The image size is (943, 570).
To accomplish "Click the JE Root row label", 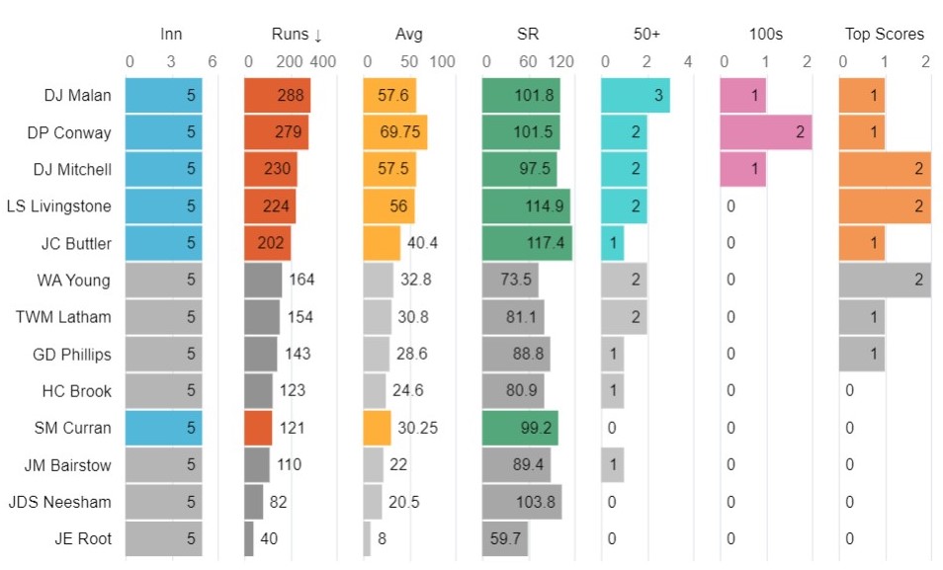I will 83,538.
